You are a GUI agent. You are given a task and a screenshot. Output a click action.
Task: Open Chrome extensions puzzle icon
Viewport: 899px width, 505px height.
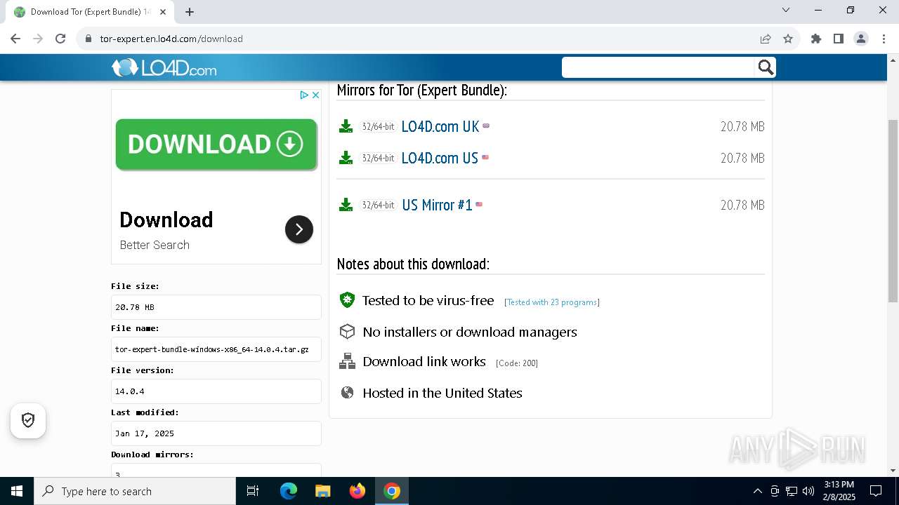pos(816,39)
